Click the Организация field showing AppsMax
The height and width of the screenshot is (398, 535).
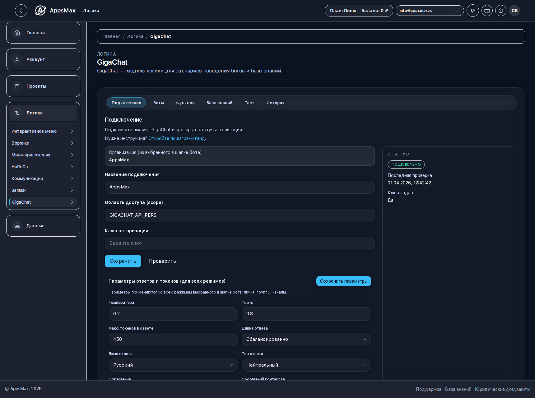coord(240,156)
